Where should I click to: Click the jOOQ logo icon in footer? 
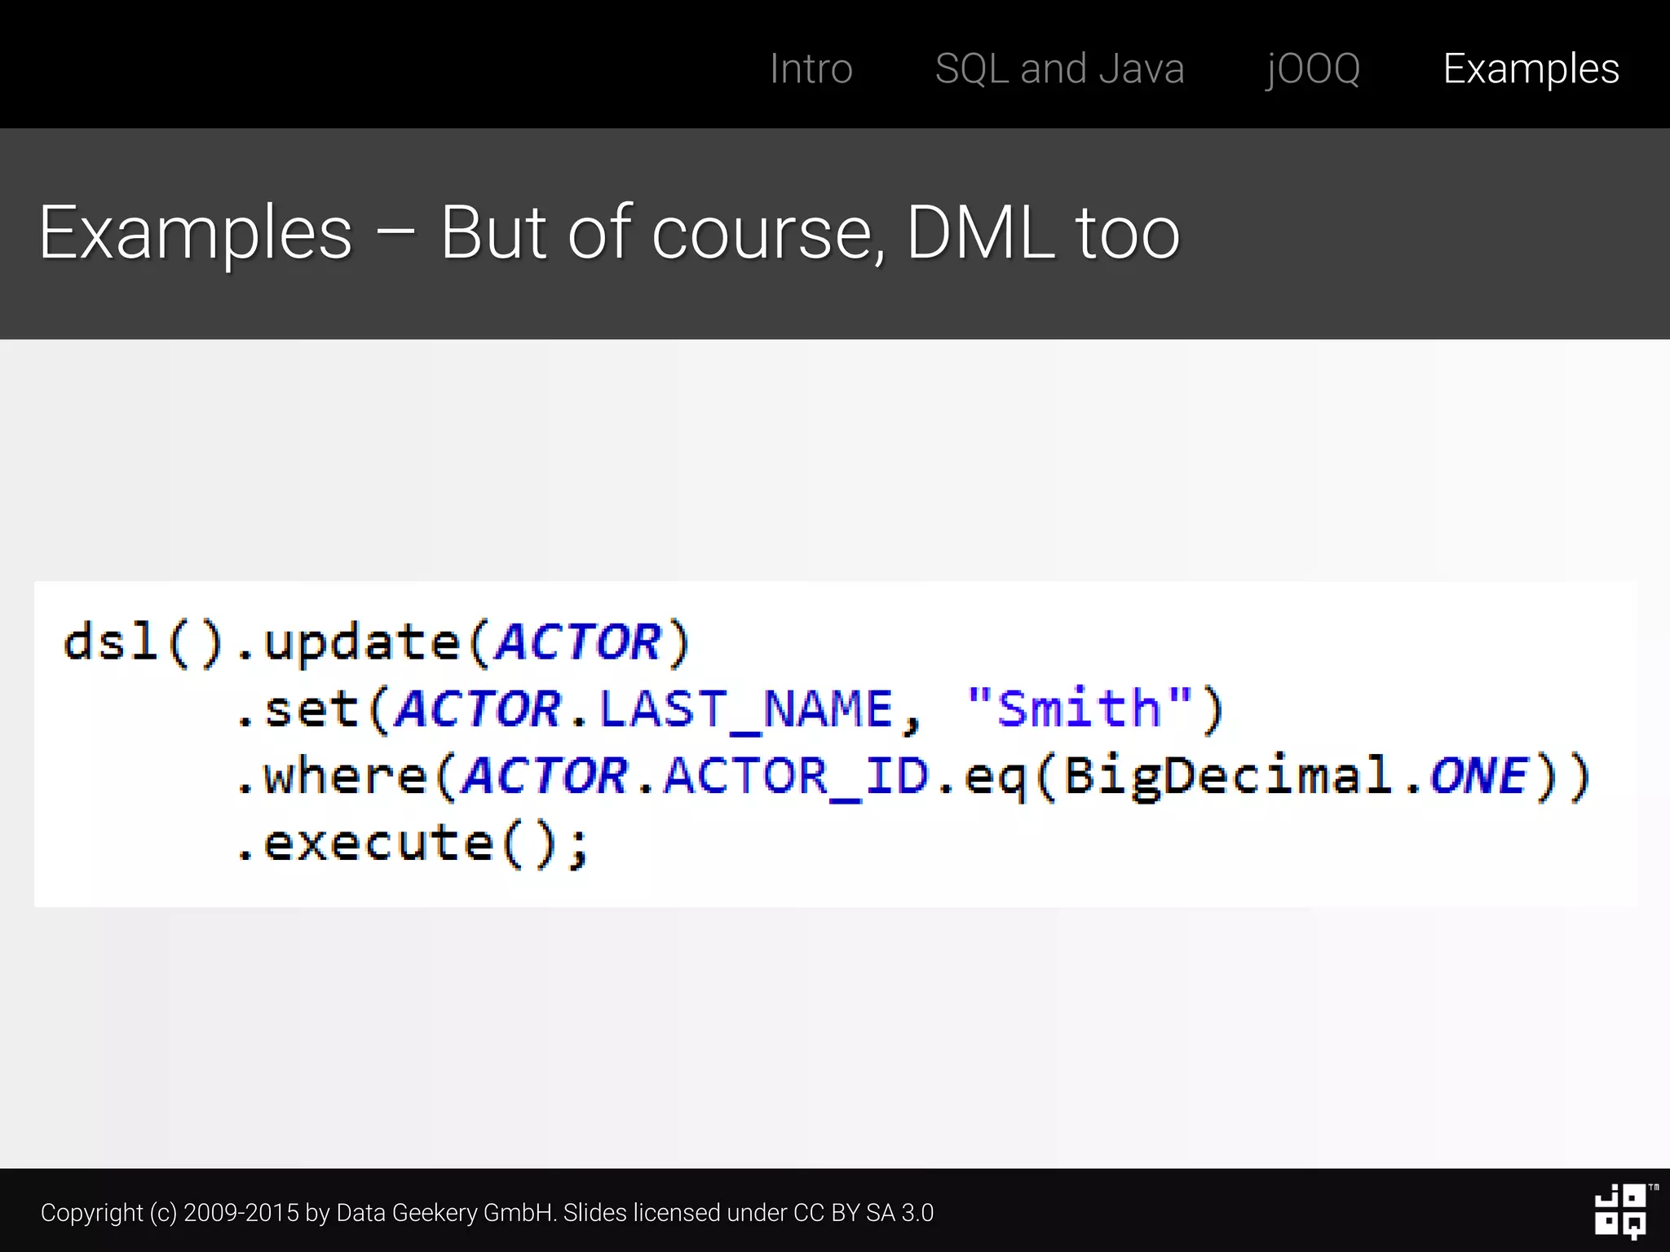(1621, 1211)
